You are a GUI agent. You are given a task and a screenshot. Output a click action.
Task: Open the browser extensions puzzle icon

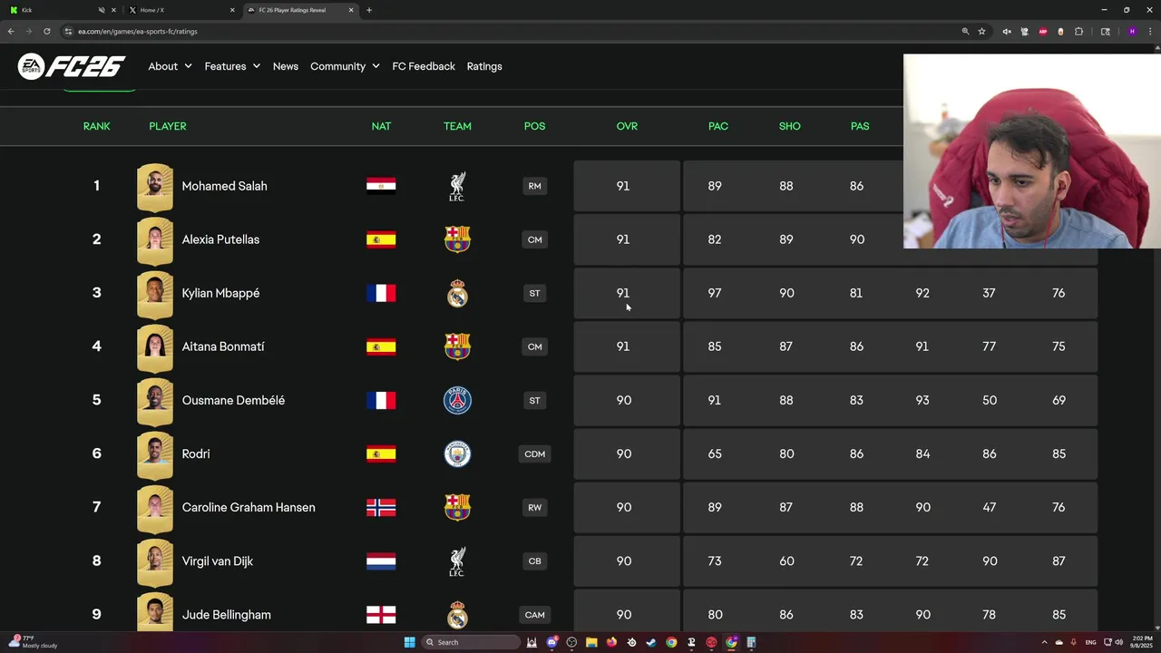(1078, 31)
